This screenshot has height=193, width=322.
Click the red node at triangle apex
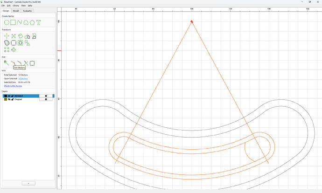point(192,21)
